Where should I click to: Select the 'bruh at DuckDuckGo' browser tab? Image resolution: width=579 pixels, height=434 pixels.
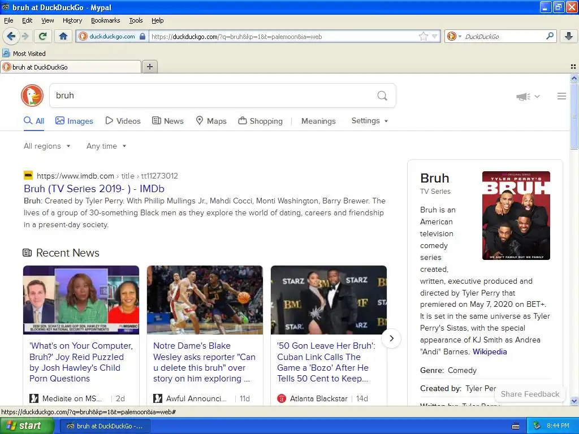pos(71,67)
